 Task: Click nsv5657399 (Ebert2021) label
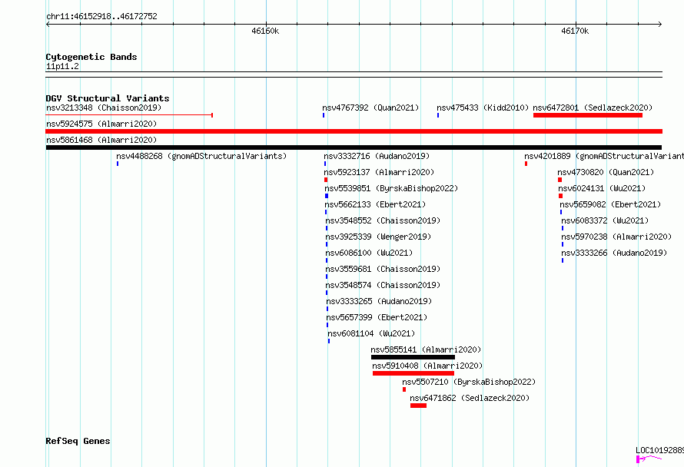tap(377, 317)
